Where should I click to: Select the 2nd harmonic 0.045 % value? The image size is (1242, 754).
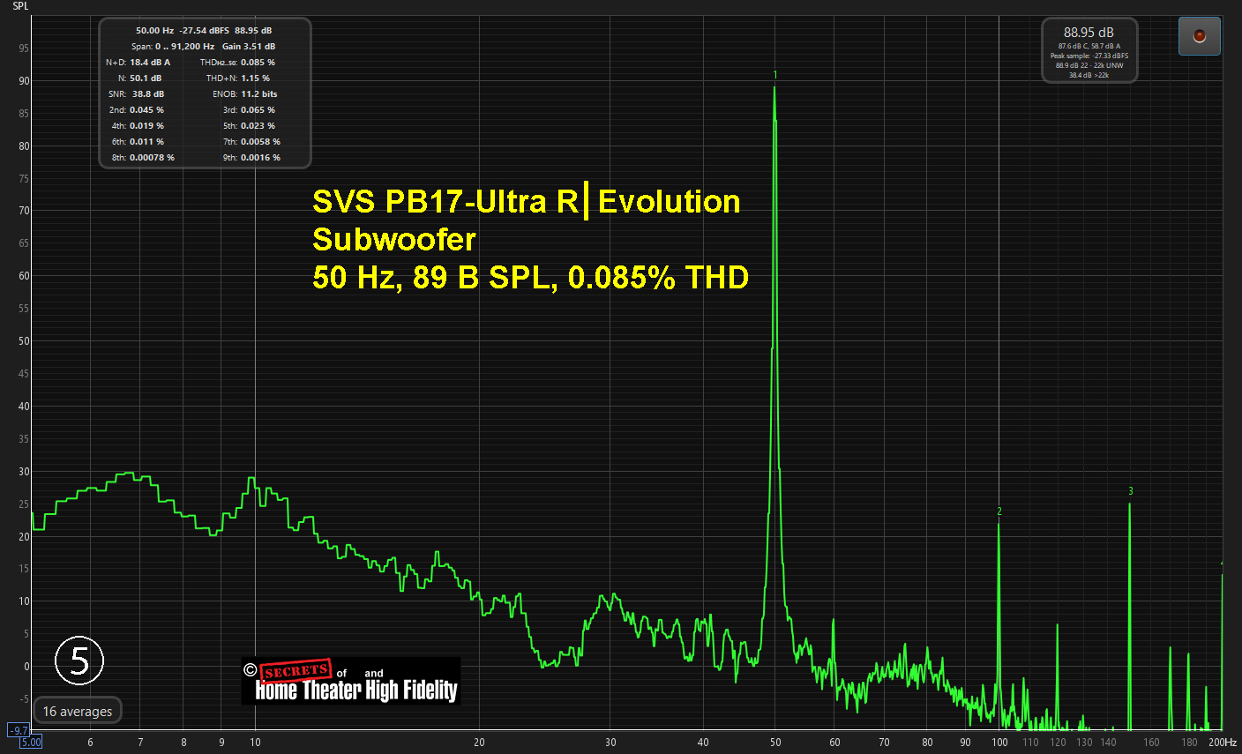tap(146, 110)
